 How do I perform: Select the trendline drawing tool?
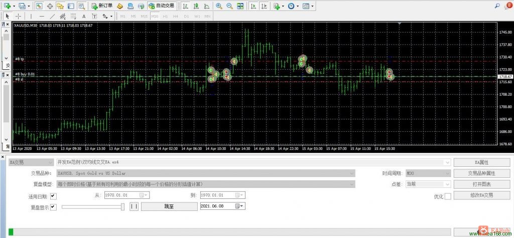point(52,16)
